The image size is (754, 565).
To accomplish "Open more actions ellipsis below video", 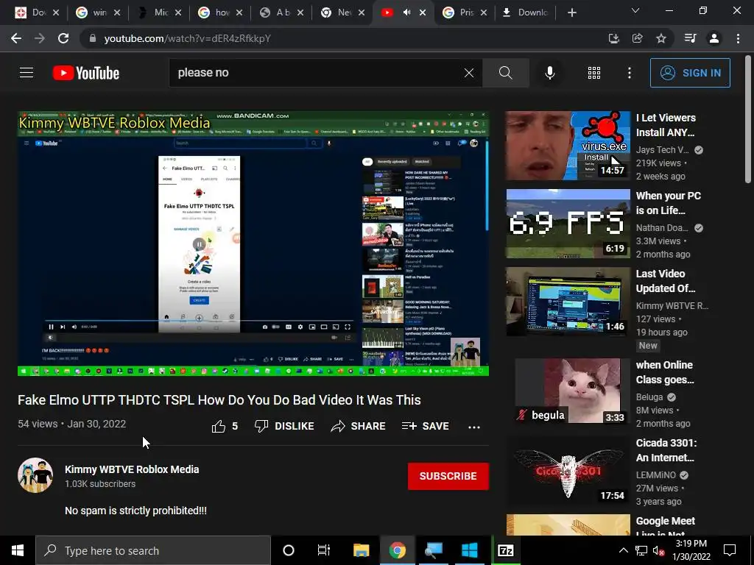I will tap(474, 427).
